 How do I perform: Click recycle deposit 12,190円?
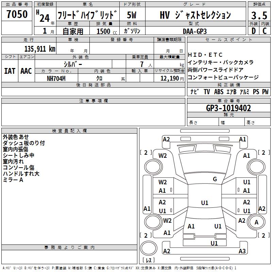pyautogui.click(x=172, y=79)
